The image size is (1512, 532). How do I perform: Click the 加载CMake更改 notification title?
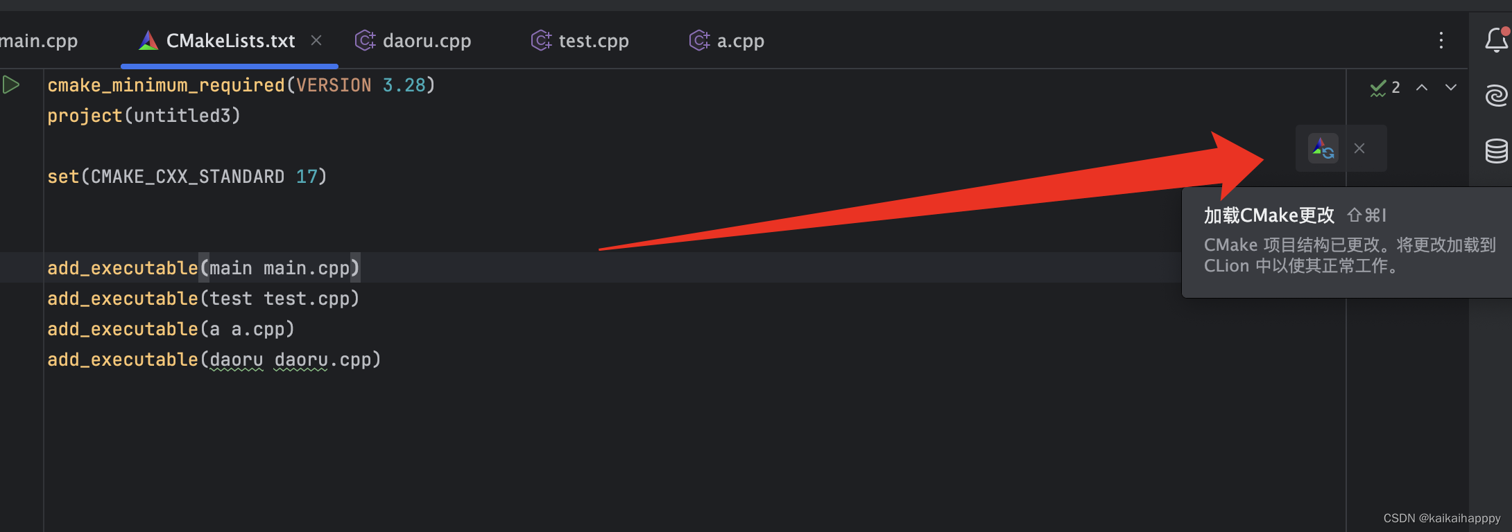1269,215
